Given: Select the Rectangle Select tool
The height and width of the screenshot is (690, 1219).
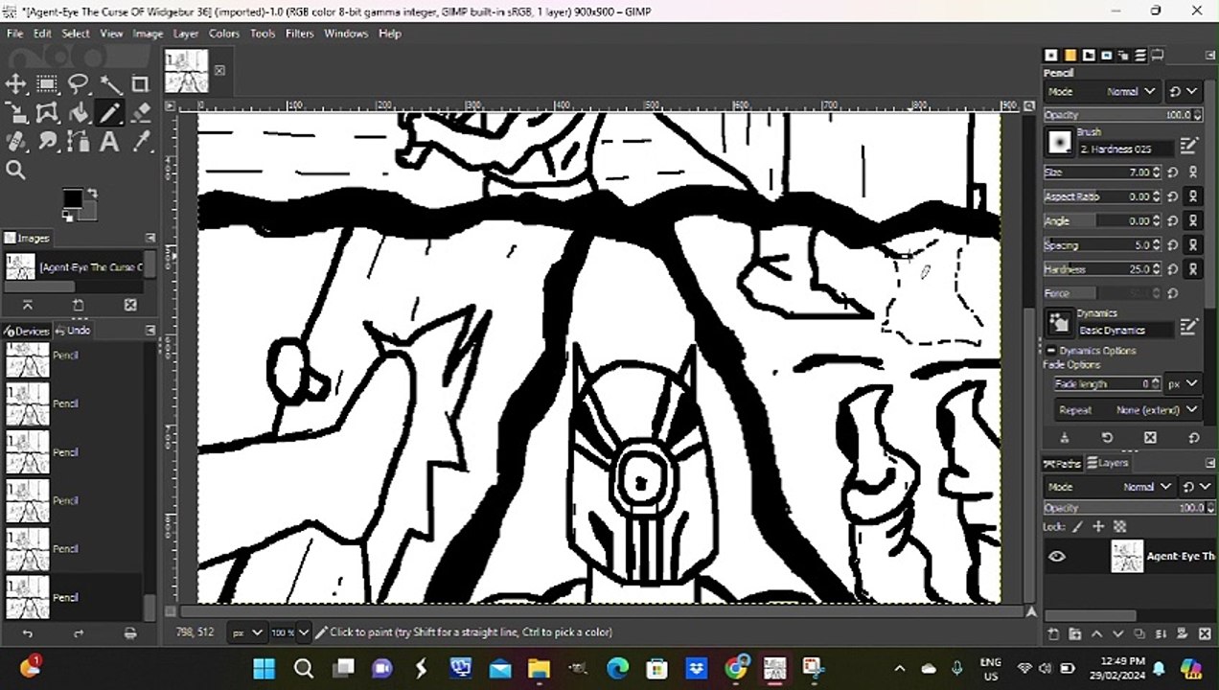Looking at the screenshot, I should click(x=47, y=84).
